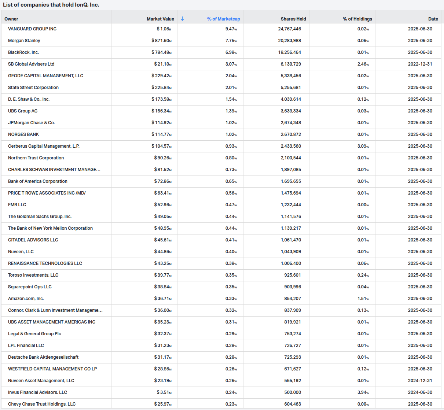Click the 3.09% holdings value
Screen dimensions: 444x410
[363, 146]
